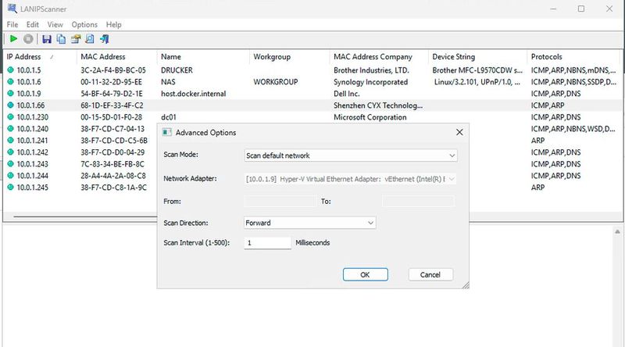Sort by Name column header
Viewport: 625px width, 347px height.
point(203,56)
